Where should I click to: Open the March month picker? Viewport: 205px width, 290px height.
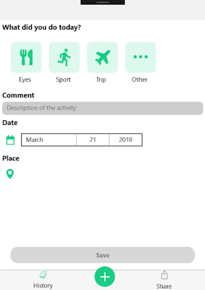49,140
